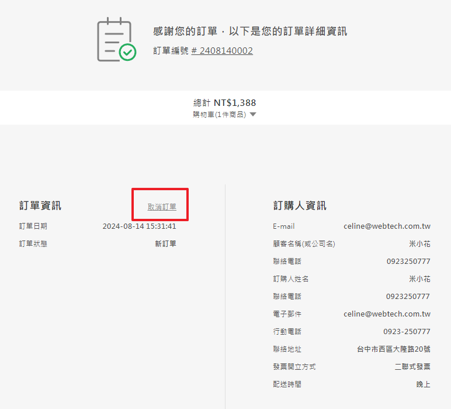Screen dimensions: 451x409
Task: Click the email address beside the E-mail label
Action: pos(387,226)
